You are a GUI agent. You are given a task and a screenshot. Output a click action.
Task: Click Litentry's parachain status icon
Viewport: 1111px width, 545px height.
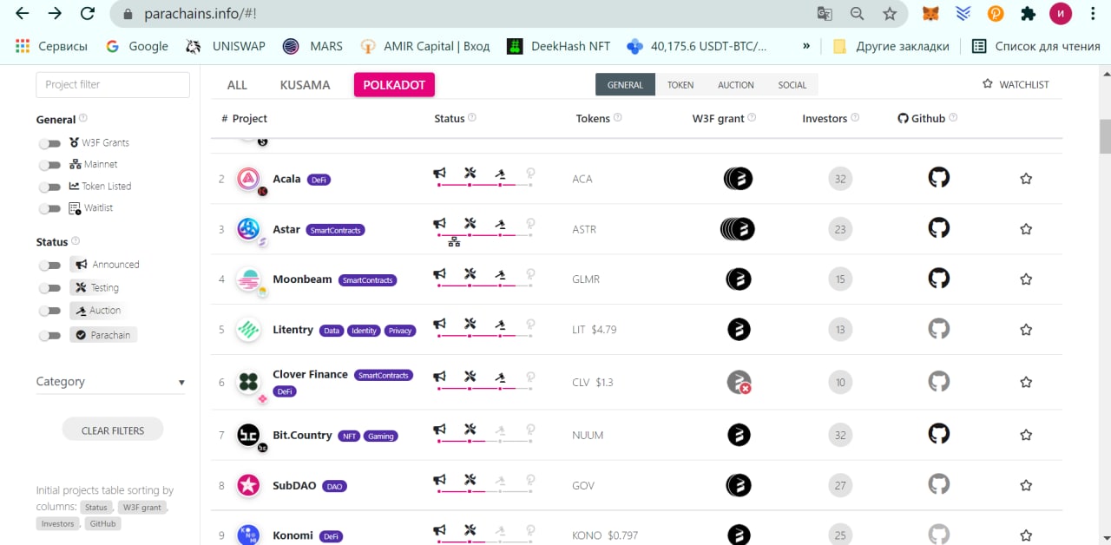pos(530,325)
